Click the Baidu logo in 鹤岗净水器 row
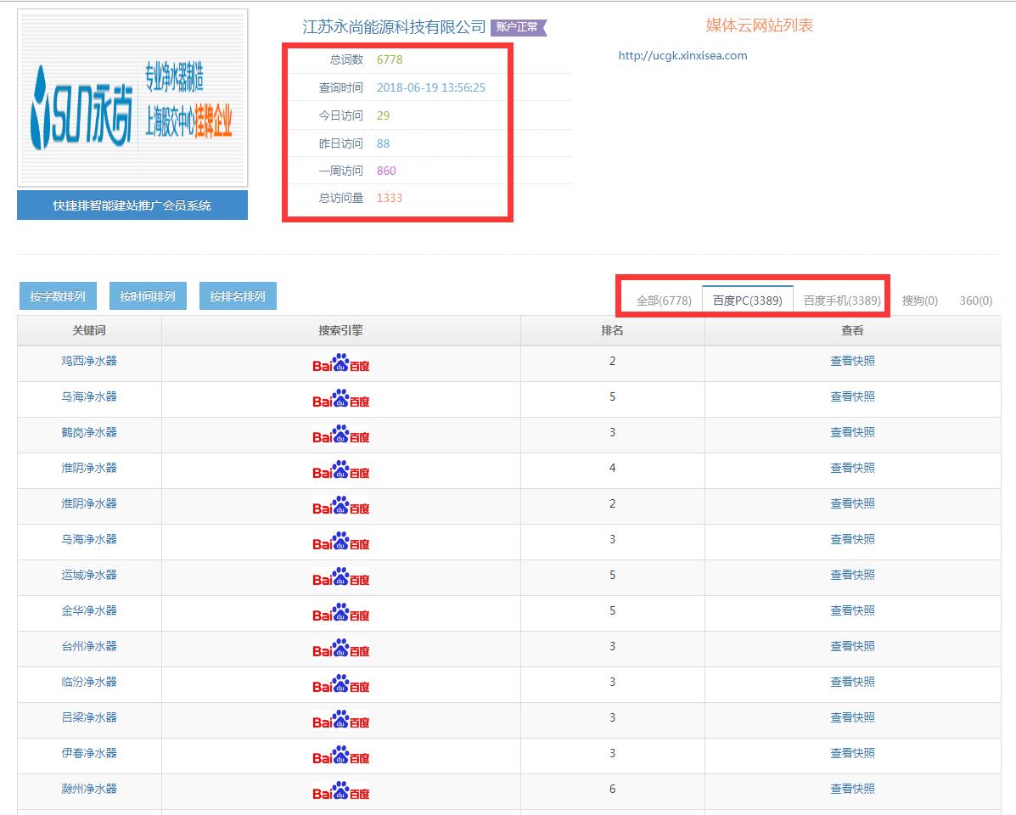The height and width of the screenshot is (815, 1016). (340, 435)
